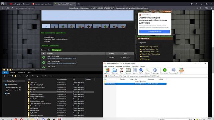Select Bed Wars folder in Explorer
This screenshot has width=214, height=120.
point(33,90)
